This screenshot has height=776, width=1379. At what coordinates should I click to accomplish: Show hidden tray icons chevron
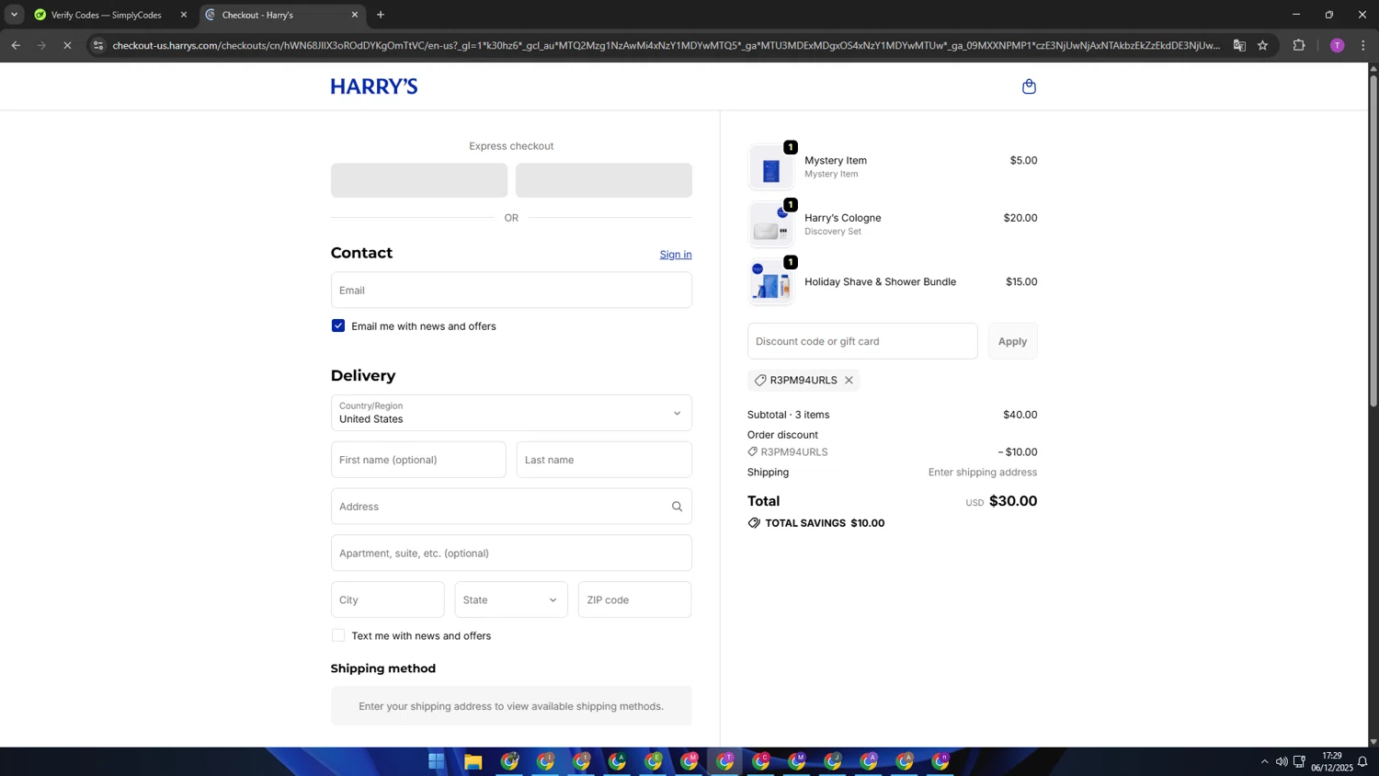(1264, 761)
